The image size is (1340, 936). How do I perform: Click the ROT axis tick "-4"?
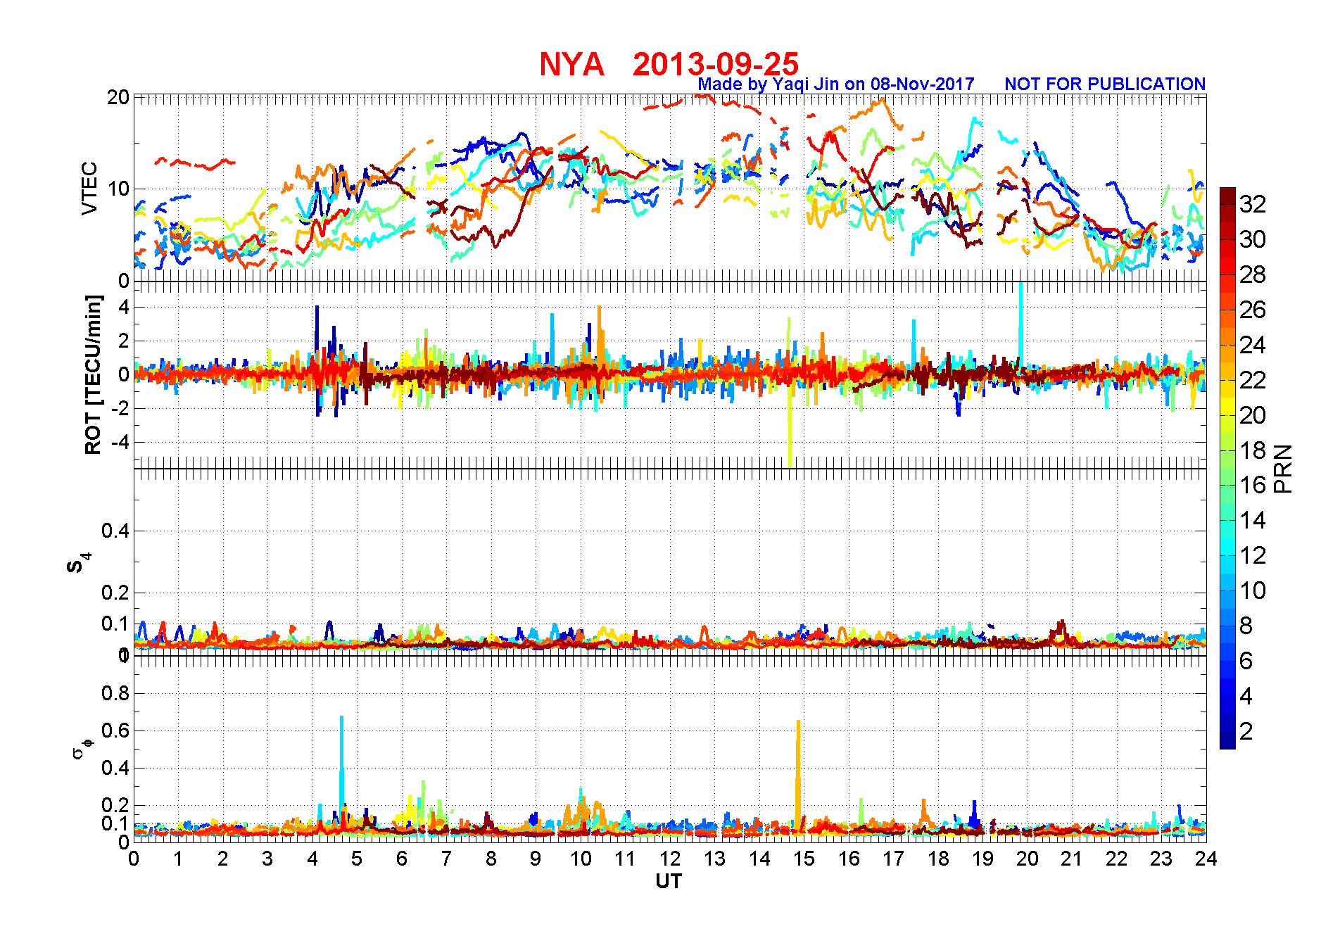pos(120,443)
